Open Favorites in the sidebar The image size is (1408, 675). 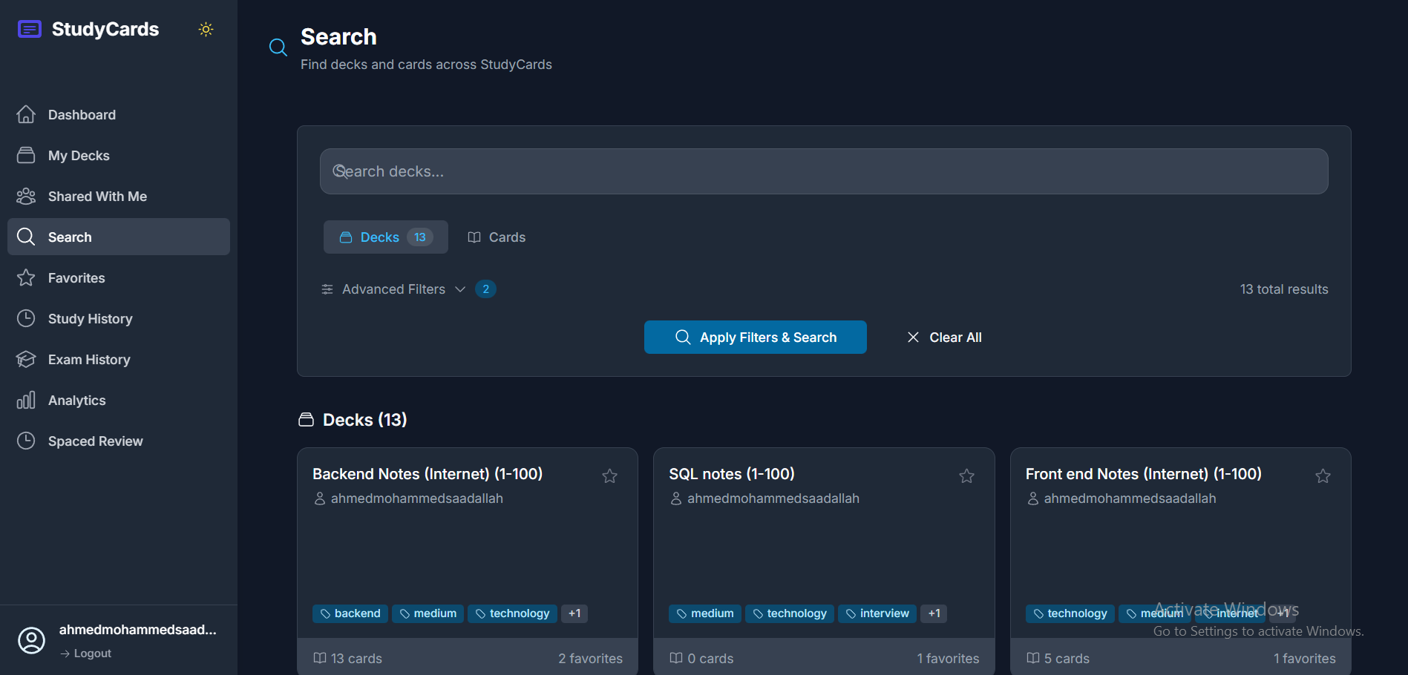coord(119,277)
